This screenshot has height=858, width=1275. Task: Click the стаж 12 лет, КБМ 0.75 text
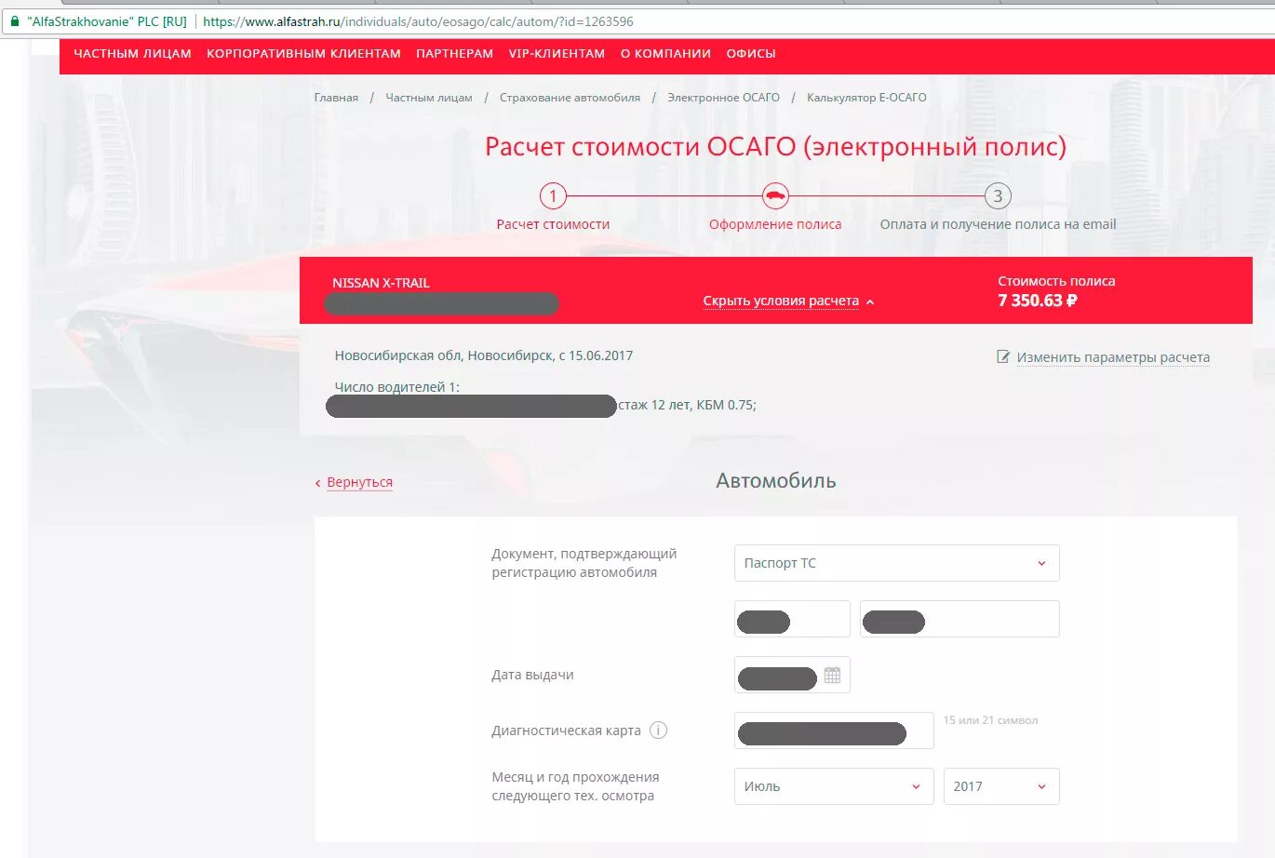(x=687, y=405)
